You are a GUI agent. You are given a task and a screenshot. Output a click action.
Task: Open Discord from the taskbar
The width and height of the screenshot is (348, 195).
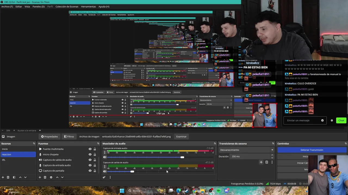pyautogui.click(x=226, y=191)
